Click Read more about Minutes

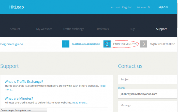[x=80, y=102]
